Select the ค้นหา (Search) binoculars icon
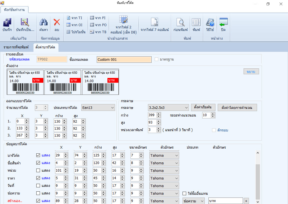Screen dimensions: 288x204 (x=44, y=25)
